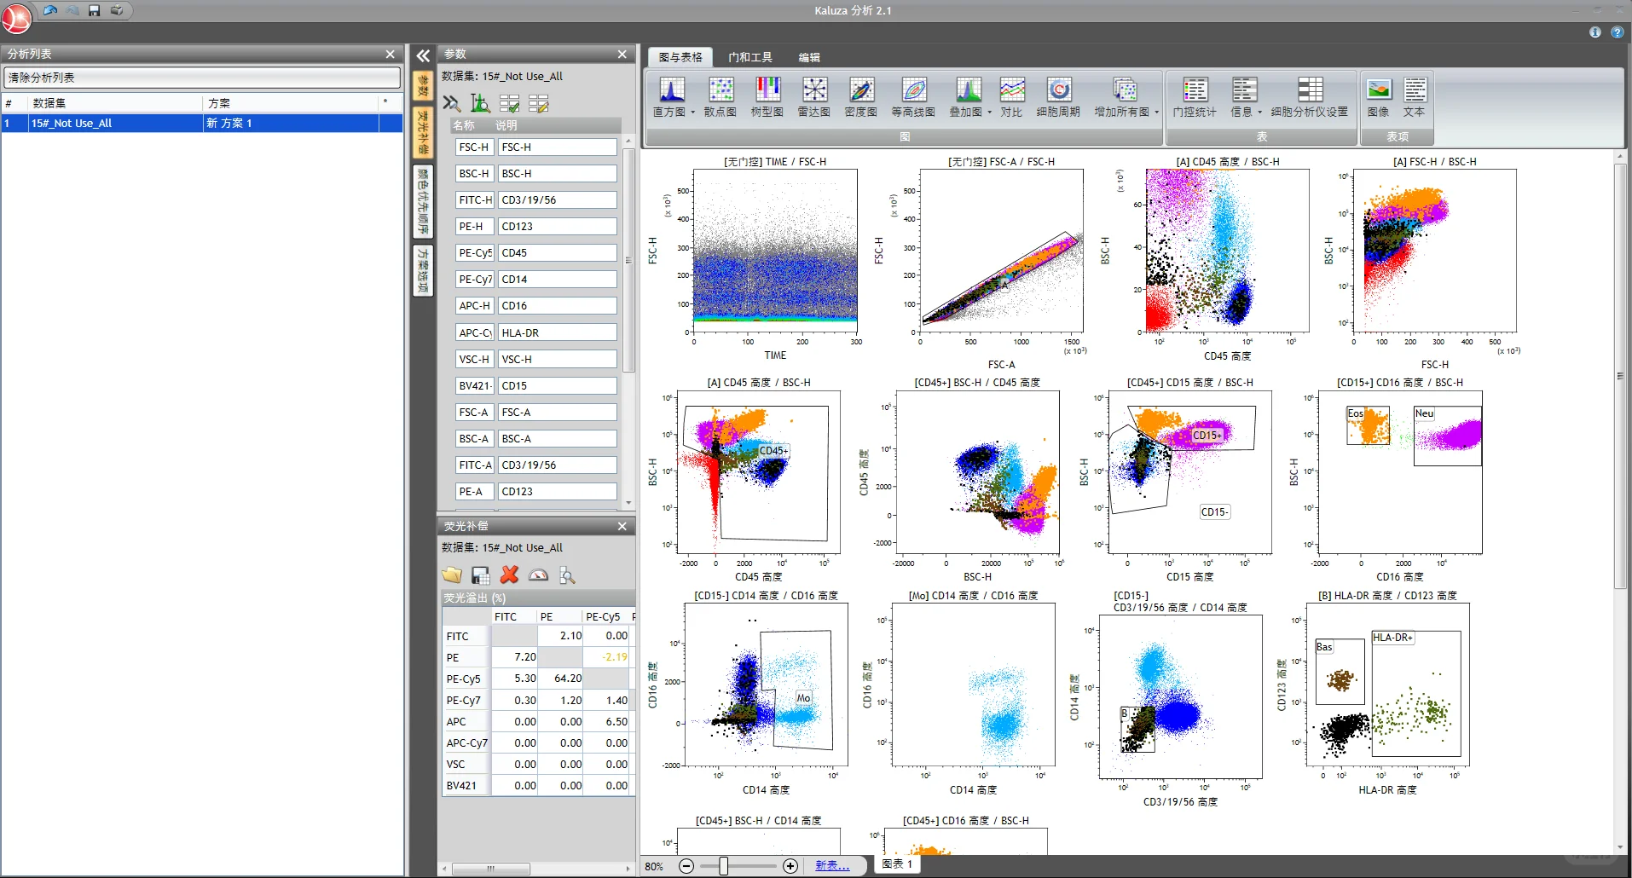Insert an image item (图像)
1632x878 pixels.
coord(1379,96)
